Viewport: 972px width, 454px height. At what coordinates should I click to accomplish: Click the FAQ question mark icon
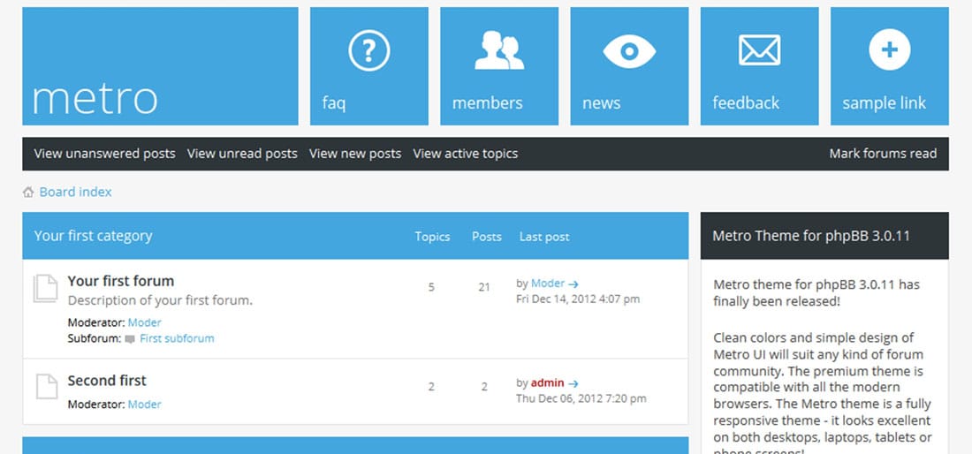click(368, 51)
